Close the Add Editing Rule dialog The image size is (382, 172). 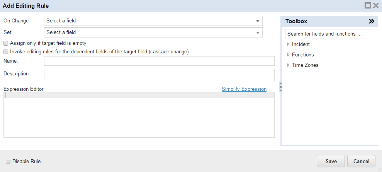pyautogui.click(x=375, y=5)
